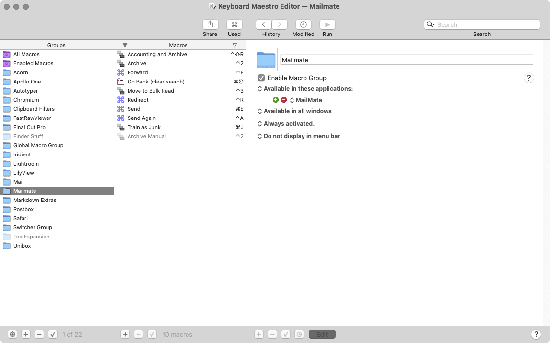Select the Switcher Group
Viewport: 550px width, 343px height.
tap(57, 228)
